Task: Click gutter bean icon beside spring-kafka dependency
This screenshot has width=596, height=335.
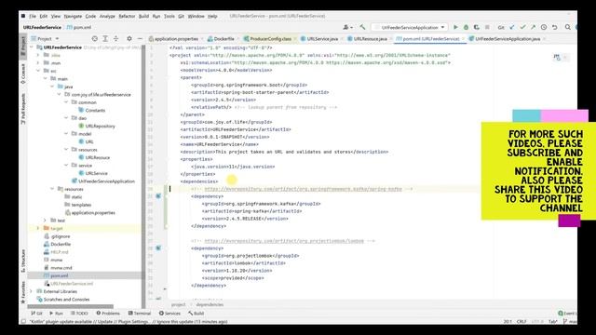Action: coord(158,196)
